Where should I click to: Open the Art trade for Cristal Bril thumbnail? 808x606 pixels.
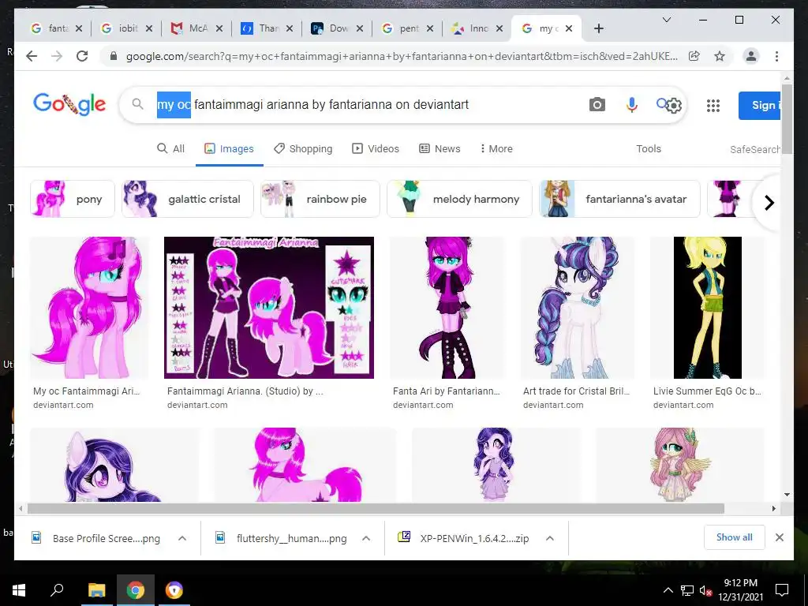(x=578, y=308)
